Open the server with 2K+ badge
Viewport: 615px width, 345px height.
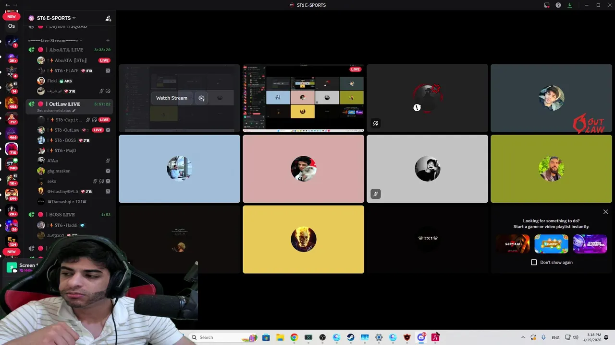click(12, 210)
